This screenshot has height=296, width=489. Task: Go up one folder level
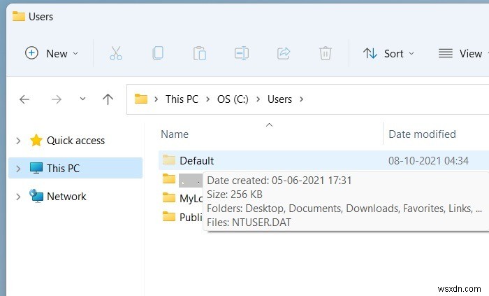108,99
